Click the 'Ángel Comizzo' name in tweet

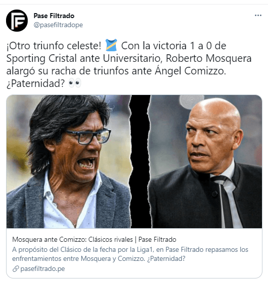coord(190,71)
